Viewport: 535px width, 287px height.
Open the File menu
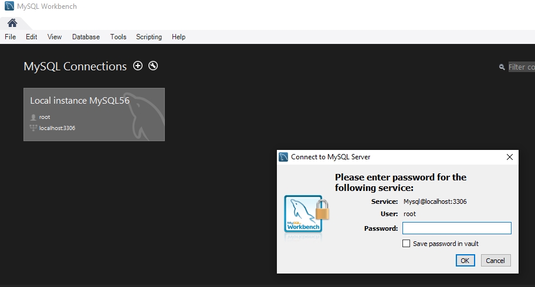[10, 37]
